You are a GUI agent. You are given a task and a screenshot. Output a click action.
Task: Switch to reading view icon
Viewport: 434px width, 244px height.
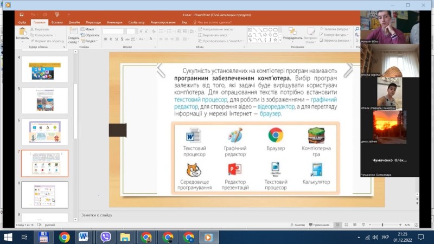pyautogui.click(x=355, y=225)
